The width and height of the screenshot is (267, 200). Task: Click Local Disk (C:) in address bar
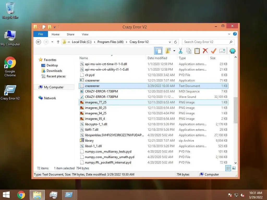click(x=82, y=42)
